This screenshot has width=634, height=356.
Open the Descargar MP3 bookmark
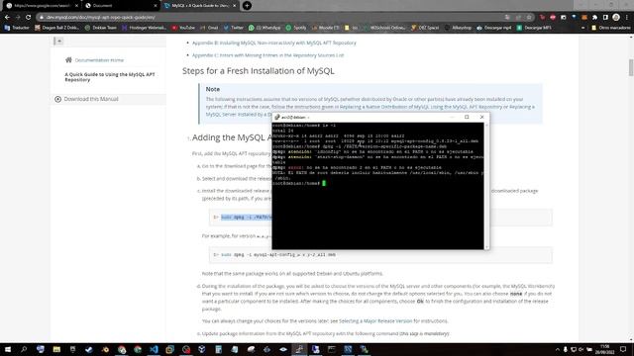[534, 28]
